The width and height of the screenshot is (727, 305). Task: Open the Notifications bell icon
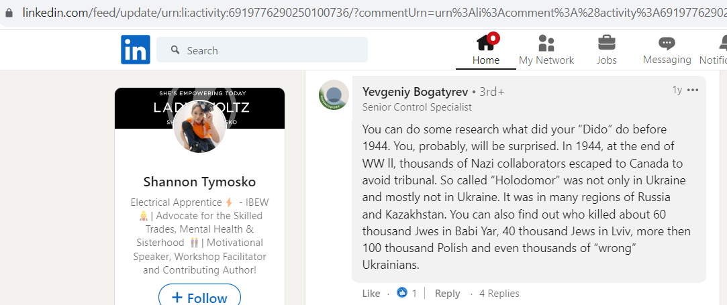[723, 44]
